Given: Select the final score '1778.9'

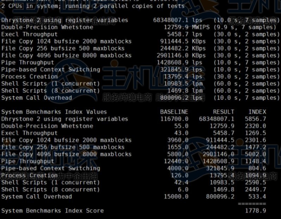Looking at the screenshot, I should 255,211.
